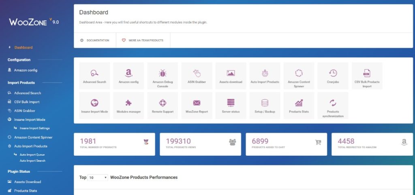Open Amazon config in sidebar
This screenshot has height=195, width=415.
[26, 70]
